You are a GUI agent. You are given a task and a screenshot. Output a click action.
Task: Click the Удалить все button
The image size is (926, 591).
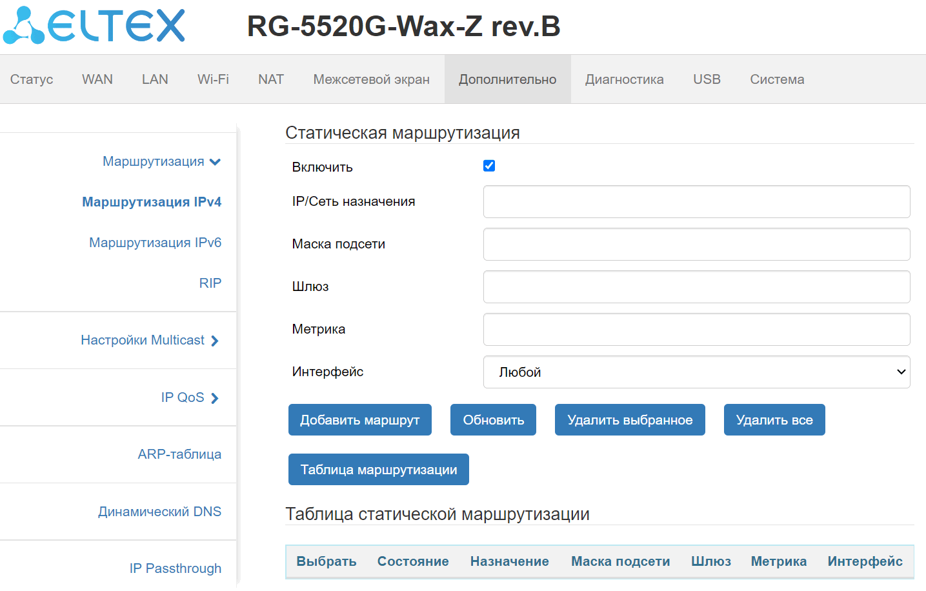coord(774,420)
